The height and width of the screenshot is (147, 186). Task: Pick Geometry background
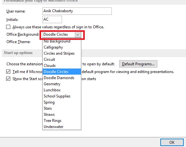(x=62, y=84)
